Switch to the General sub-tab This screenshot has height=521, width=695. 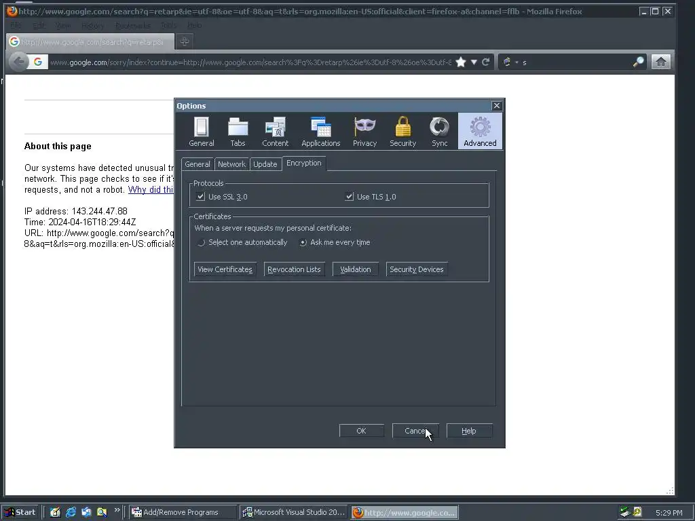(x=198, y=164)
